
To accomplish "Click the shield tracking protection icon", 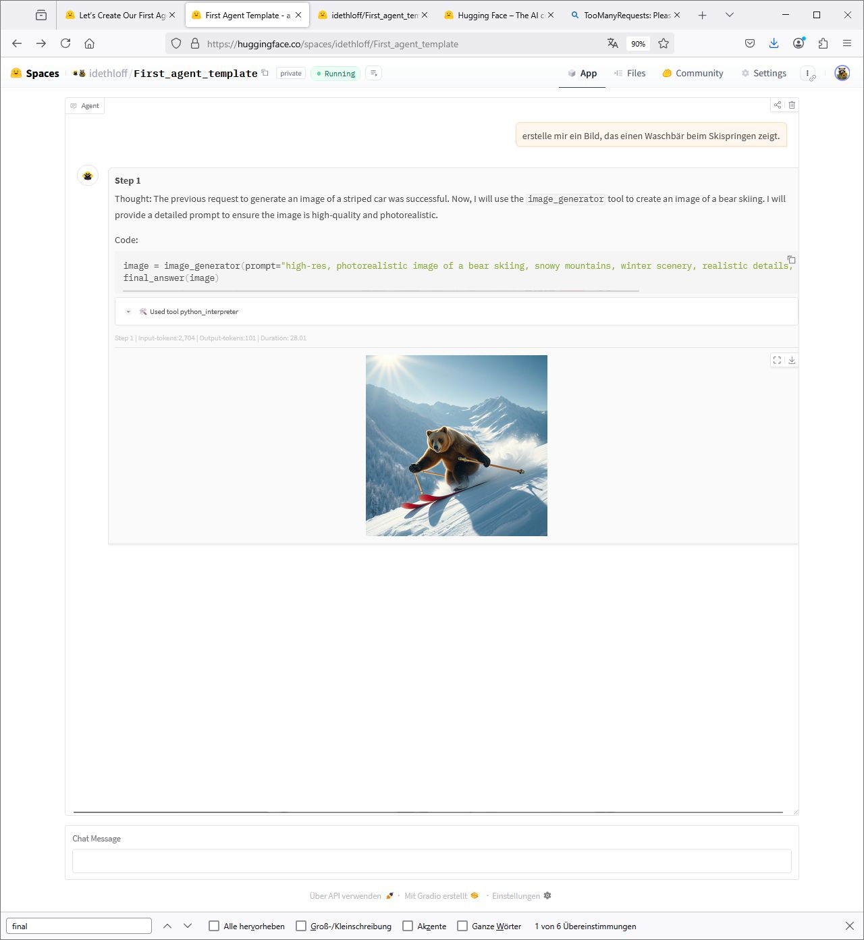I will click(176, 43).
